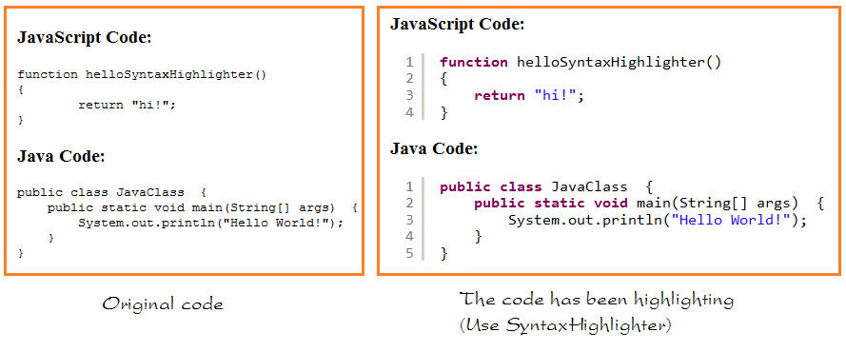Click the highlighted "function" keyword
Viewport: 846px width, 352px height.
474,62
